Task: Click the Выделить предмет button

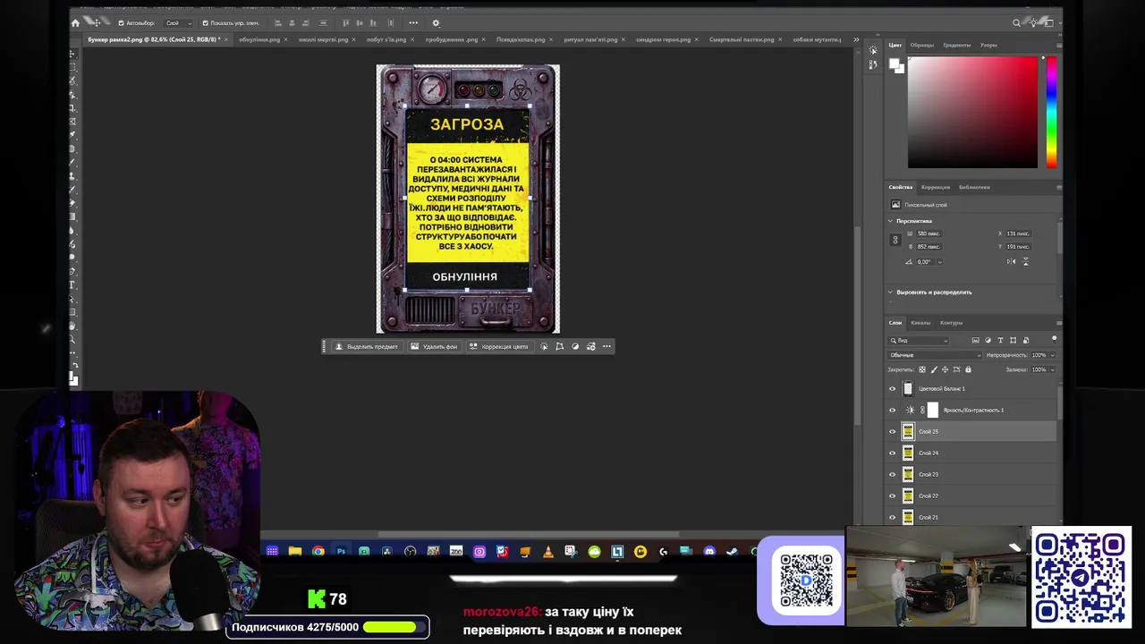Action: [366, 346]
